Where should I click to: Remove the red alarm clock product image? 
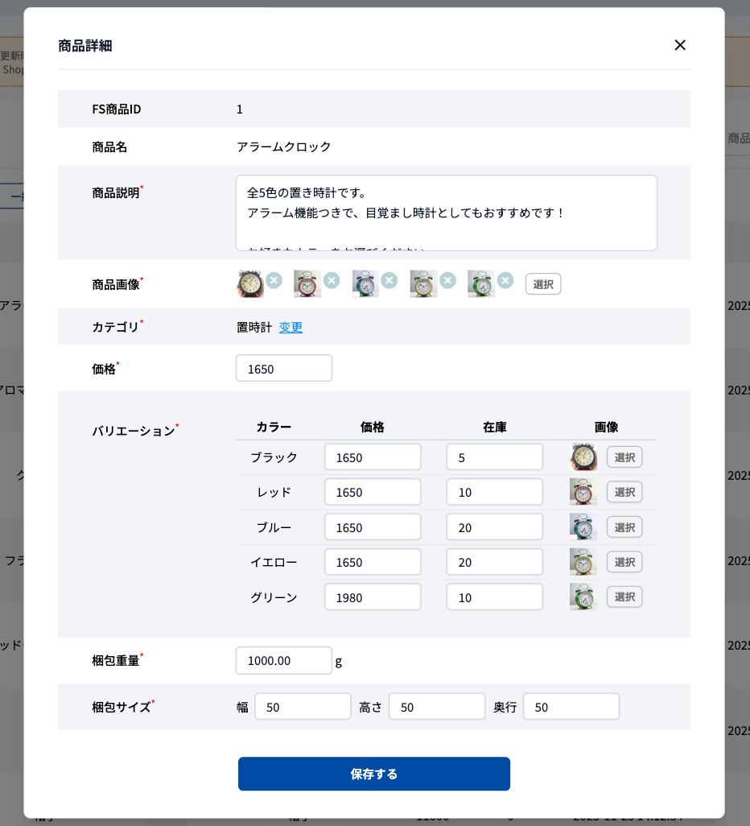tap(332, 280)
